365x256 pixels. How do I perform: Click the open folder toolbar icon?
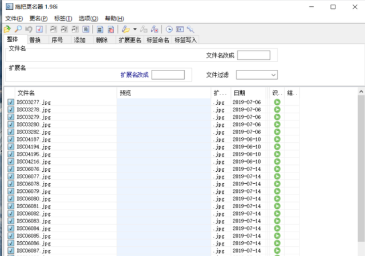coord(7,29)
